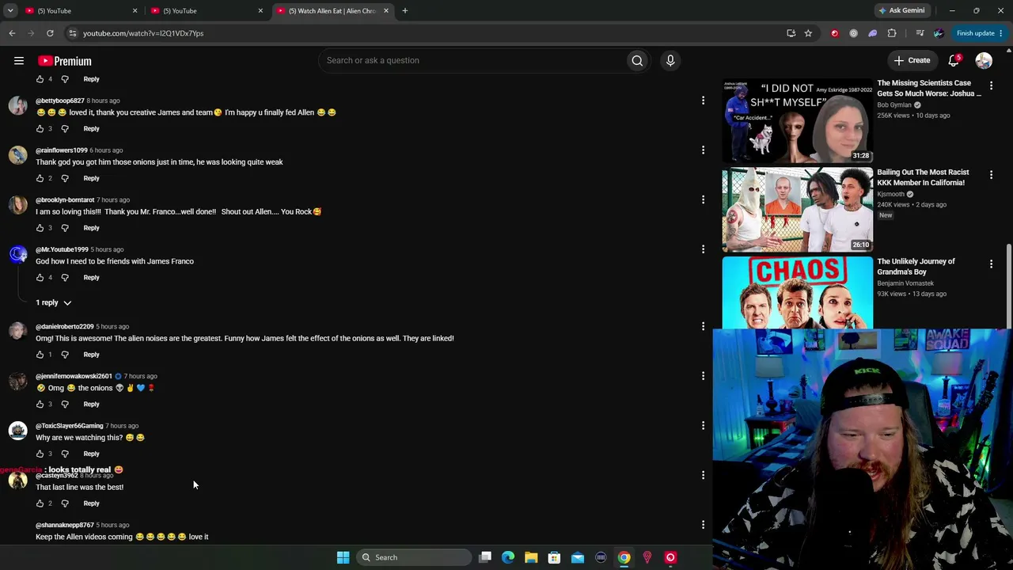Screen dimensions: 1013x570
Task: Open the Chrome profile avatar
Action: 939,33
